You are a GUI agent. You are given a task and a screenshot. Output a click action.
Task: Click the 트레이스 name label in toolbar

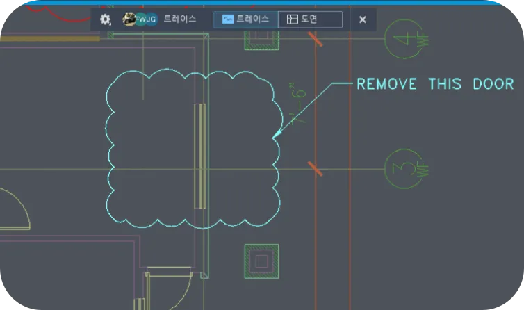pos(180,19)
